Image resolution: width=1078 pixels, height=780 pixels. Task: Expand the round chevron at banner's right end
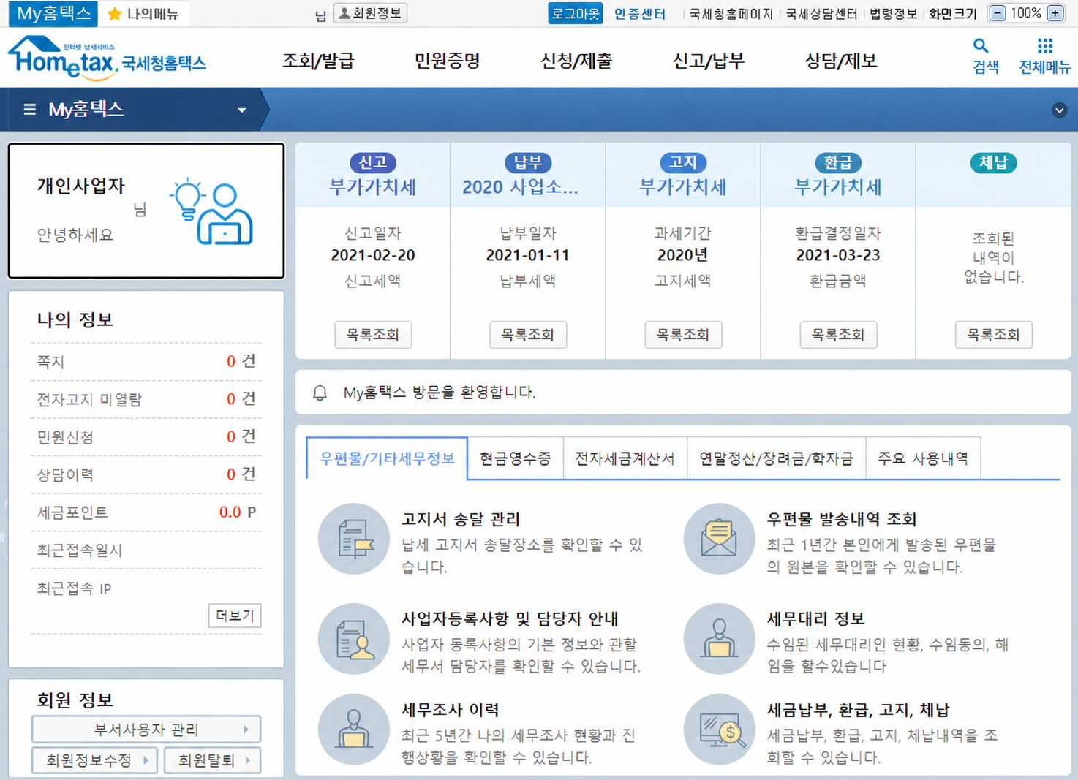click(1059, 110)
